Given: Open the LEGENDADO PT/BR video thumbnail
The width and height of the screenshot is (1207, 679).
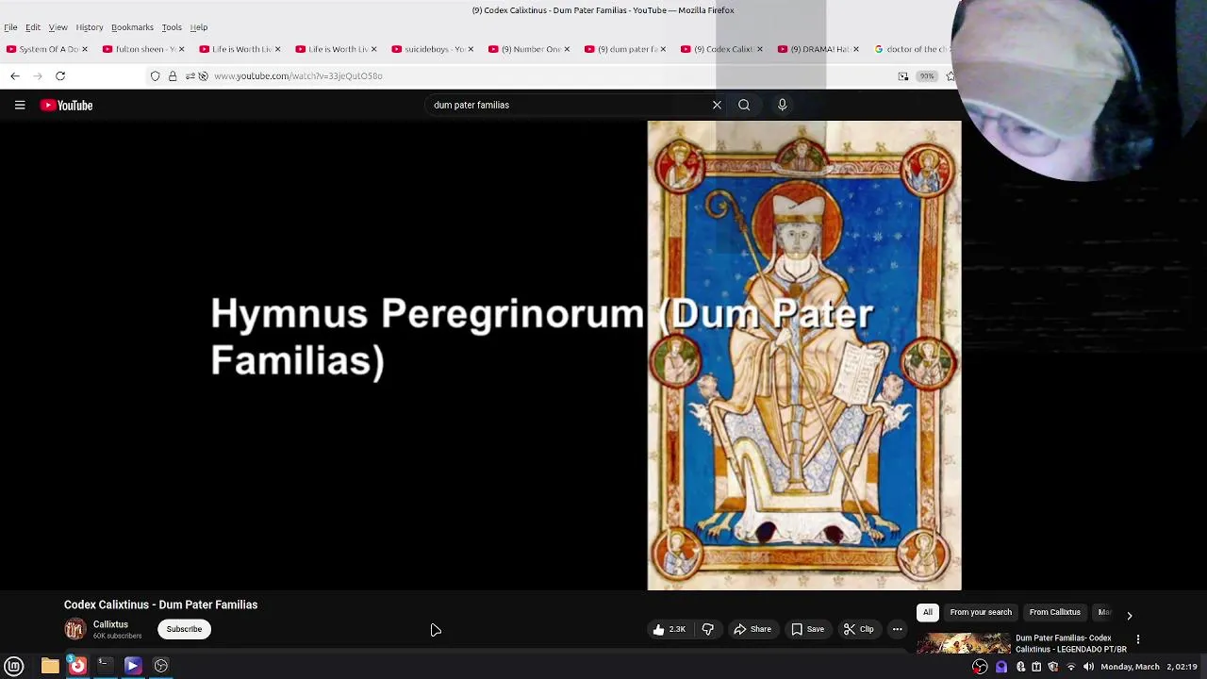Looking at the screenshot, I should (x=964, y=643).
